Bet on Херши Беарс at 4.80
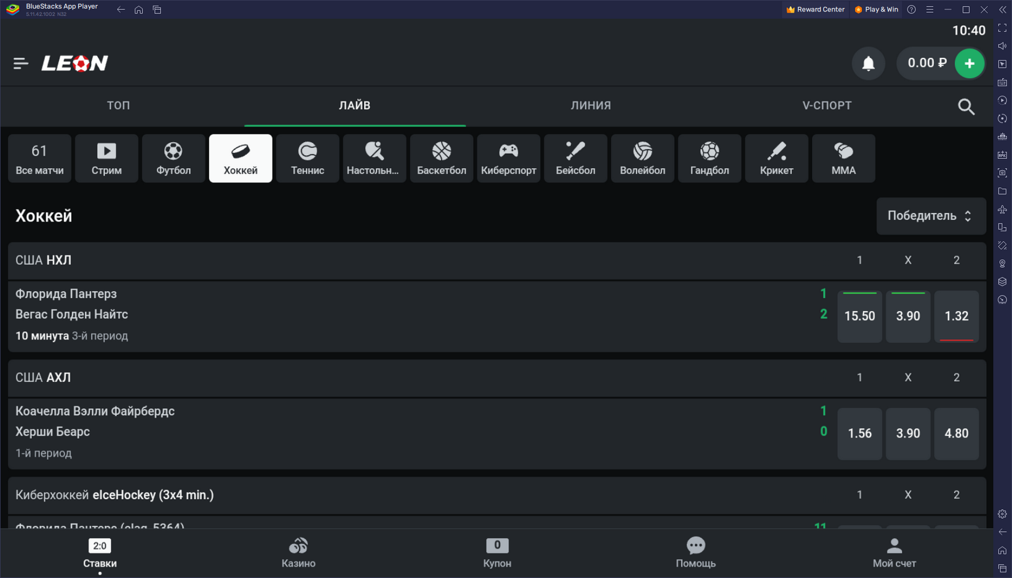This screenshot has width=1012, height=578. 957,433
